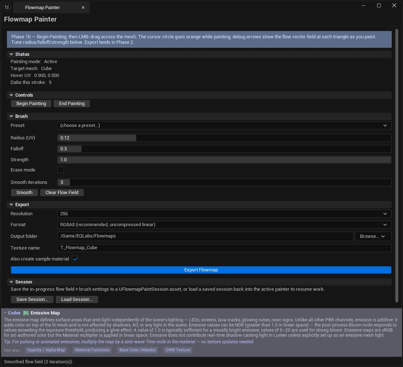
Task: Close the Flowmap Painter window
Action: pos(394,6)
